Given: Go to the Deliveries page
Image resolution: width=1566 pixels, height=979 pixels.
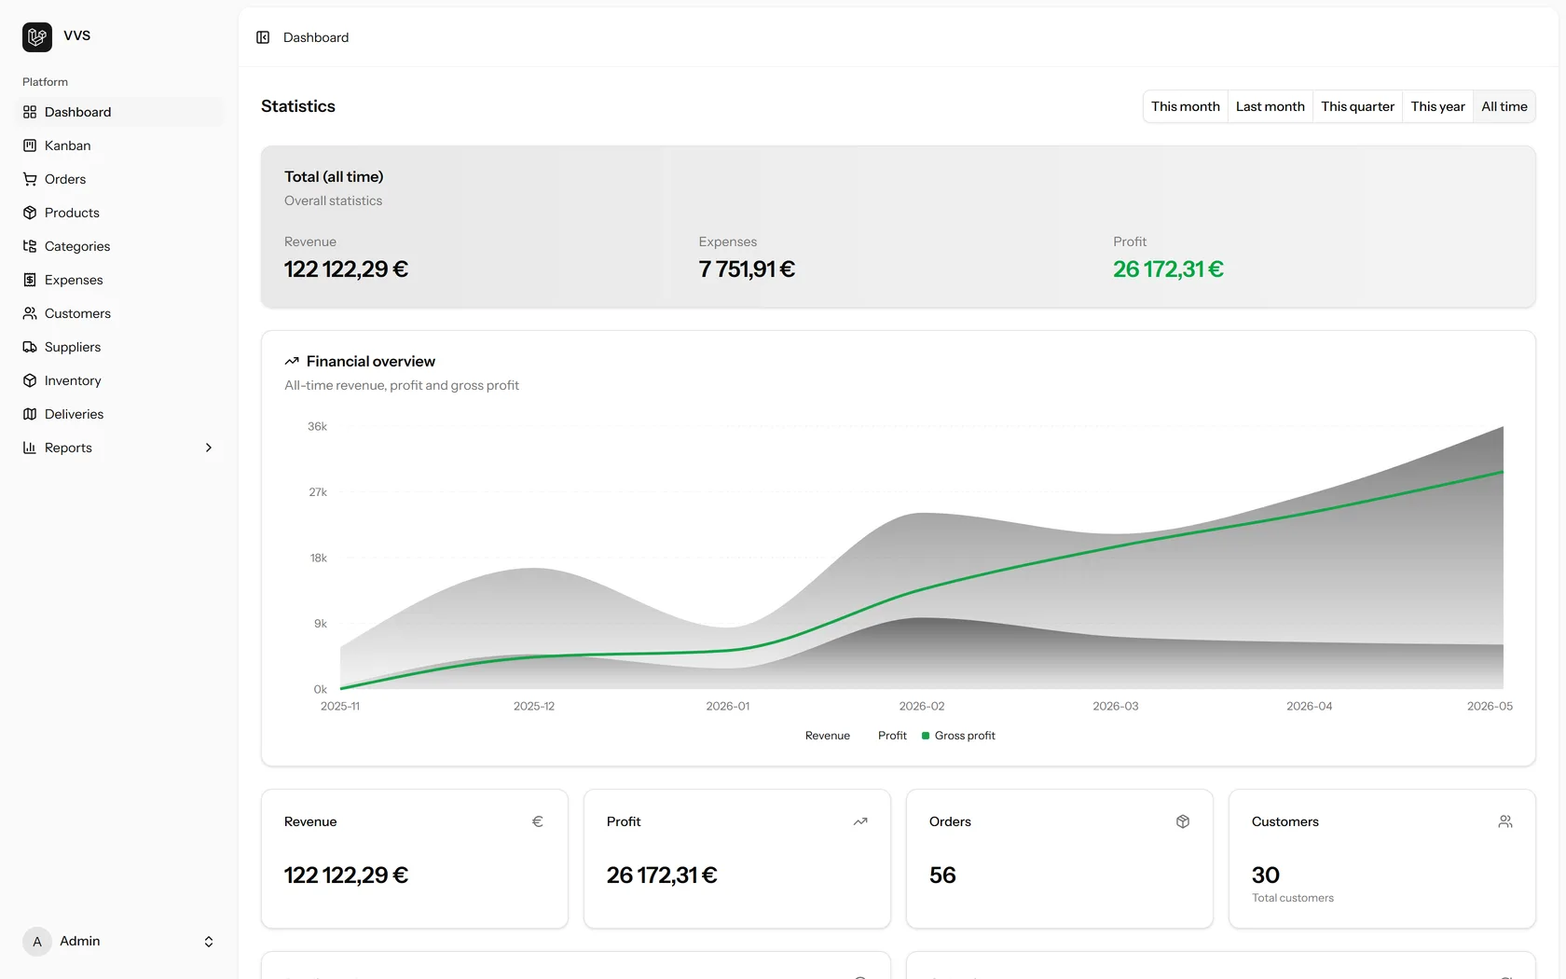Looking at the screenshot, I should [x=119, y=414].
